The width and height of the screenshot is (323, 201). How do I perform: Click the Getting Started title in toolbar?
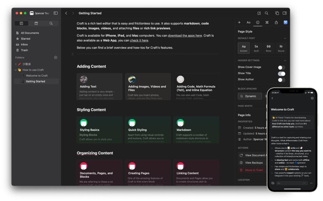point(90,13)
